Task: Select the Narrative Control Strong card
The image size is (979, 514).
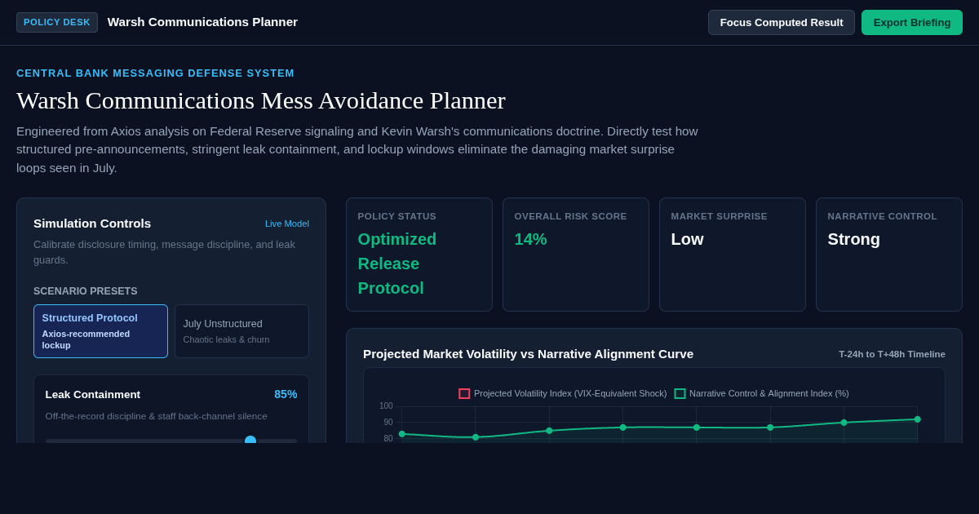Action: pos(889,255)
